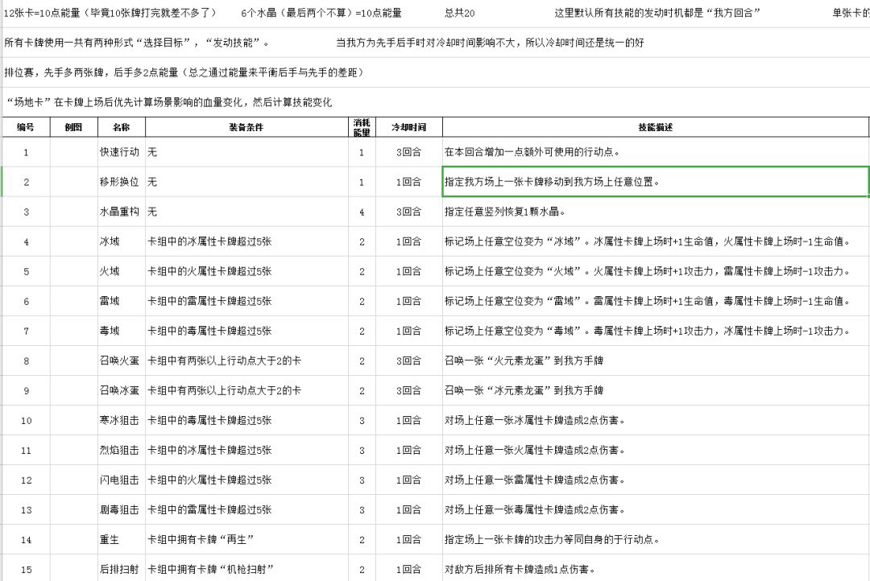Click the cell named 召唤火蛋
870x581 pixels.
(x=121, y=361)
